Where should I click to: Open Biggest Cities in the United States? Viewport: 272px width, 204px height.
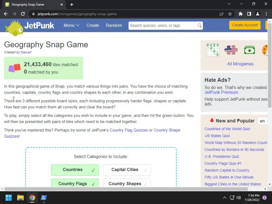tap(233, 184)
